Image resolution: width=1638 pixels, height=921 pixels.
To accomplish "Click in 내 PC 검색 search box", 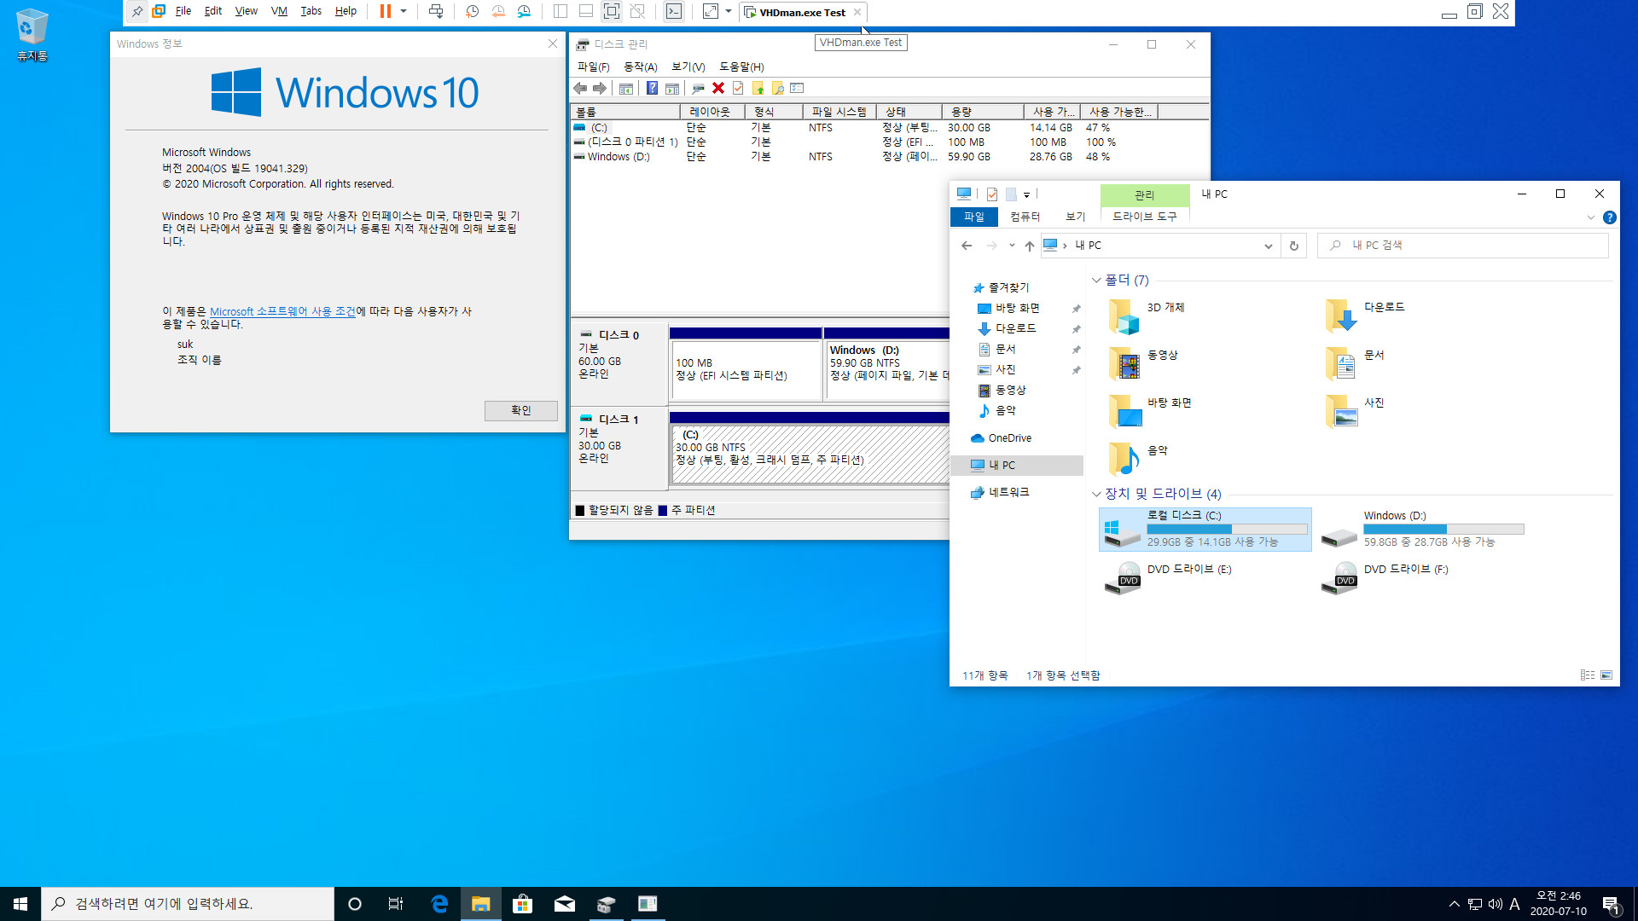I will click(x=1462, y=246).
